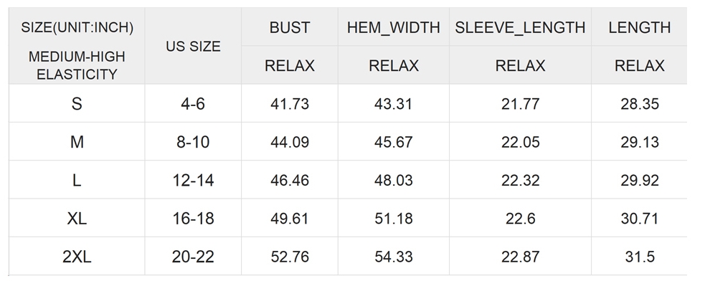Click the size S row label

tap(77, 104)
